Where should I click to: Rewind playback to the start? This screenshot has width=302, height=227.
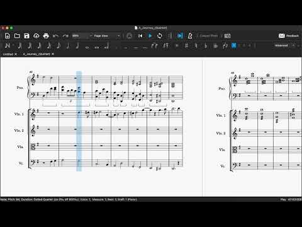coord(140,36)
